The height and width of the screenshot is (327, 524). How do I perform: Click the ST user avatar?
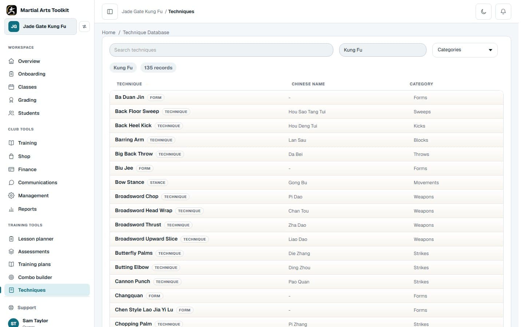(x=13, y=323)
